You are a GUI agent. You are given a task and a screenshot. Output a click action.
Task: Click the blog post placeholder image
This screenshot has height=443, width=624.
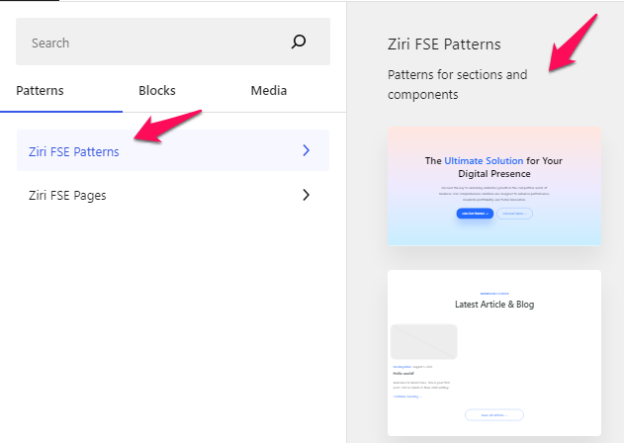424,342
